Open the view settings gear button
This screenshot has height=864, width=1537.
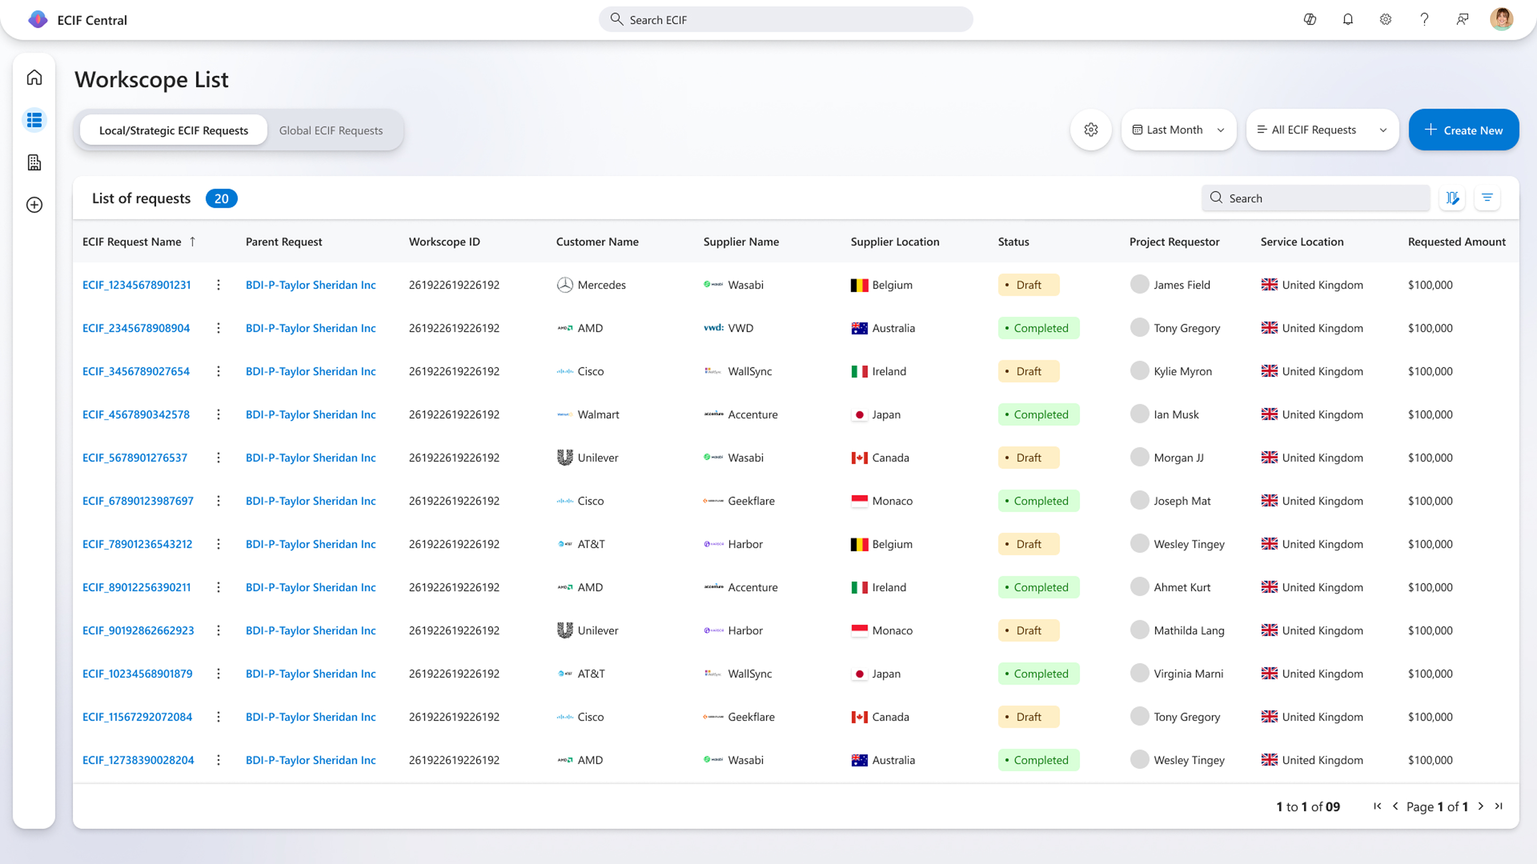click(1091, 130)
